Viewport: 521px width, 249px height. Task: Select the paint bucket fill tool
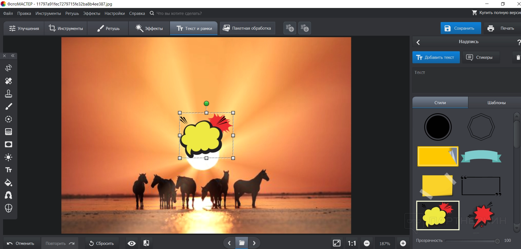[9, 183]
